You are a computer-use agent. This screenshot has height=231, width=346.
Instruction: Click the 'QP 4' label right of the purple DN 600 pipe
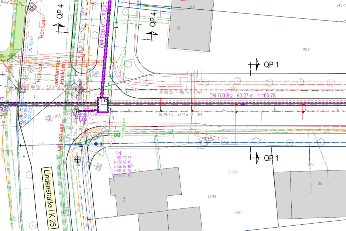(x=153, y=20)
